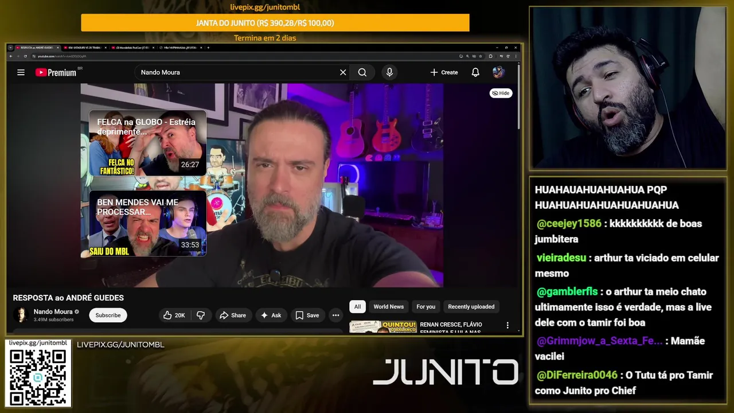Open a new browser tab
The image size is (734, 413).
(208, 48)
